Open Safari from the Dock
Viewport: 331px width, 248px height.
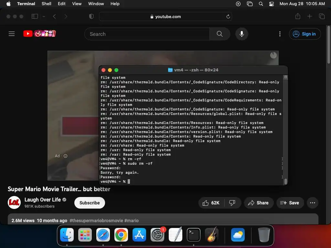point(103,235)
